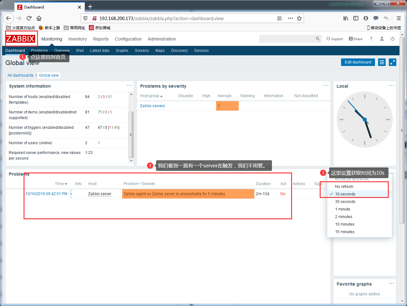Open System information widget menu dots
Image resolution: width=407 pixels, height=306 pixels.
(129, 85)
